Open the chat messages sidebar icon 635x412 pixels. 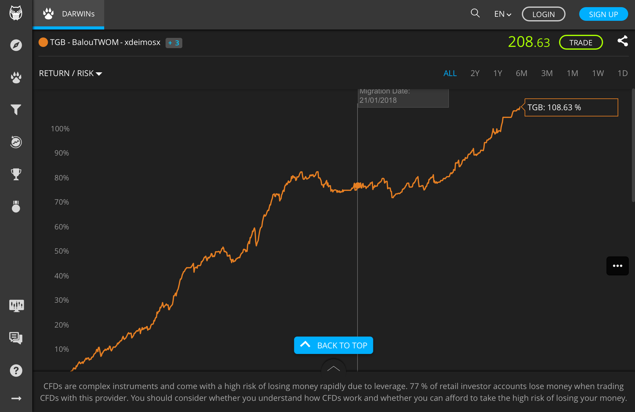tap(16, 338)
